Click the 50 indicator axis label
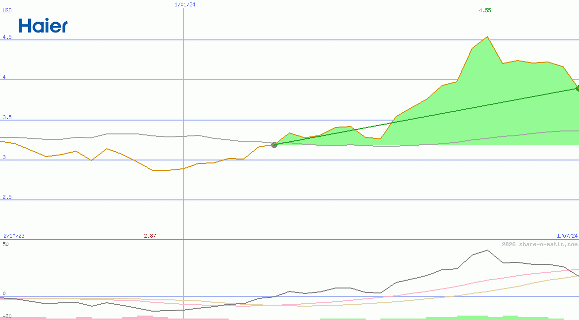Viewport: 579px width, 320px height. [x=5, y=244]
